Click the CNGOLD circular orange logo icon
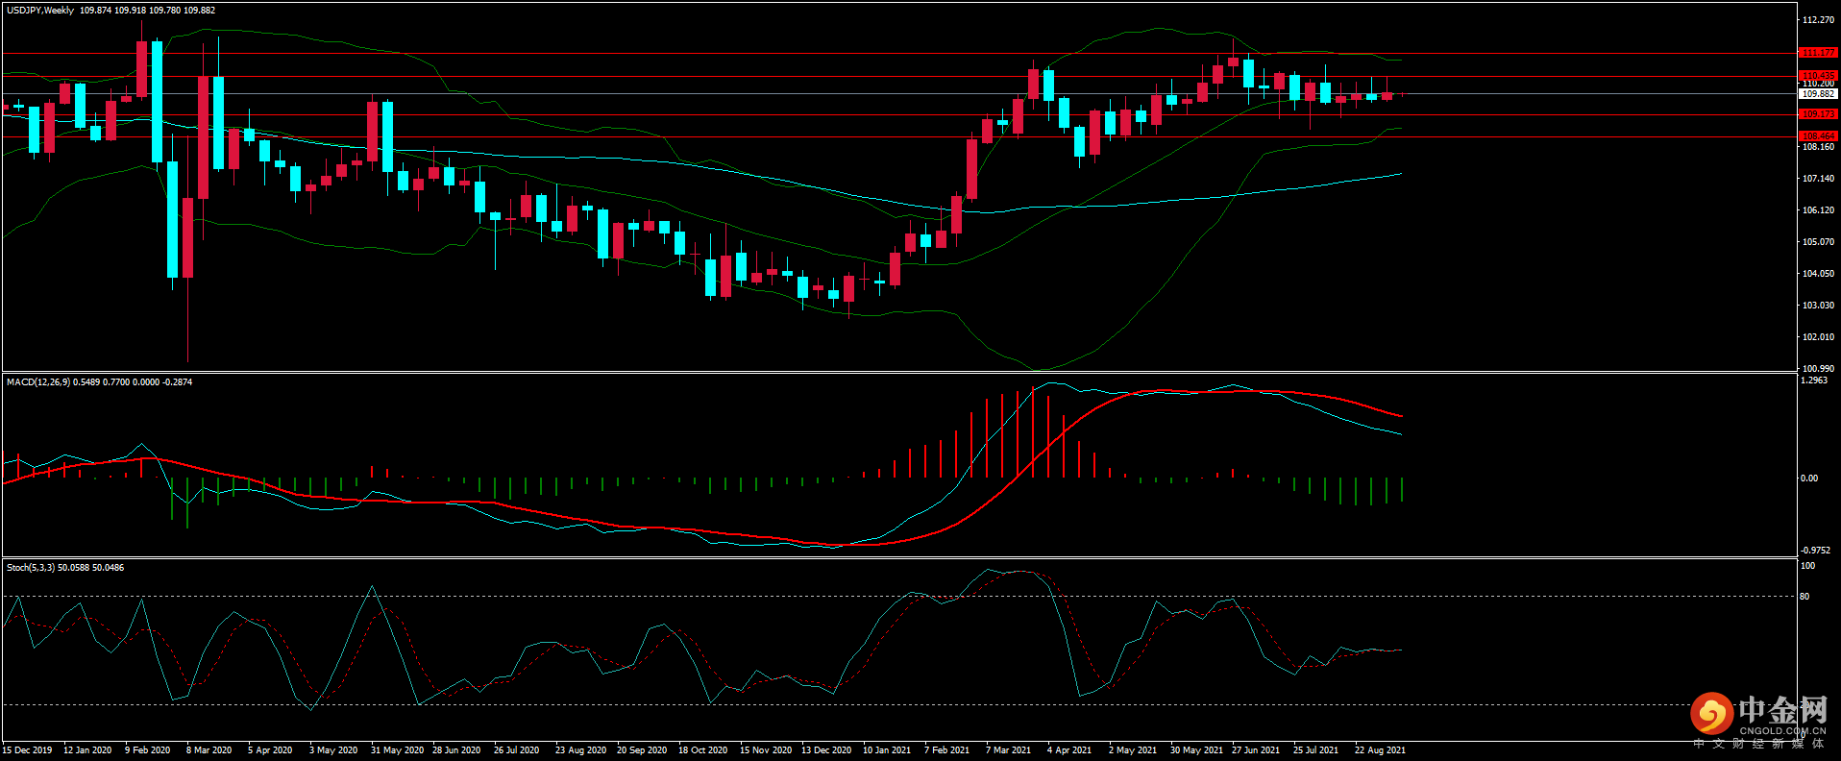The height and width of the screenshot is (761, 1841). (1711, 714)
